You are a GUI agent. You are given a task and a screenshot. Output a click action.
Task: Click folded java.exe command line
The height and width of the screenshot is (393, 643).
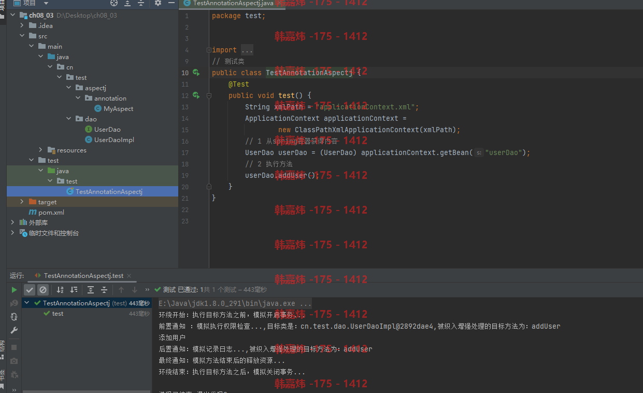tap(235, 303)
